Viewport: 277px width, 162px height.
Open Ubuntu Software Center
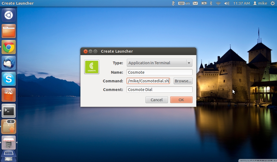9,95
